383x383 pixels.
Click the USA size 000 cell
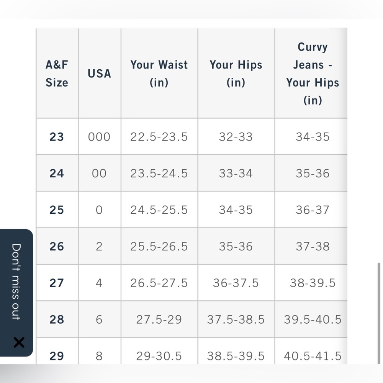click(x=100, y=137)
